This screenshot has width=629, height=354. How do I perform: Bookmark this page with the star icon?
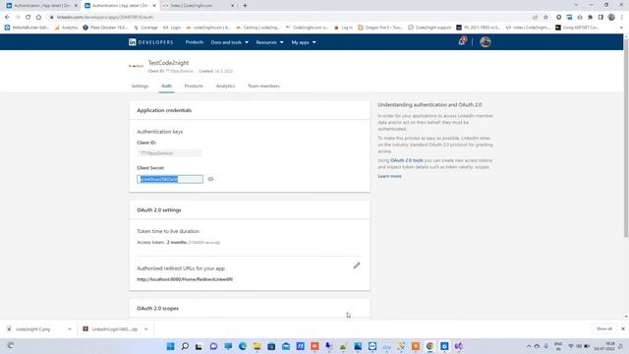(545, 17)
